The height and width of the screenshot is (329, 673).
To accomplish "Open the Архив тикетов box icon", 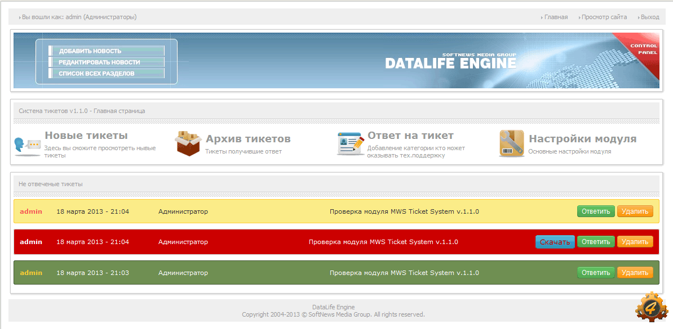I will (x=188, y=143).
